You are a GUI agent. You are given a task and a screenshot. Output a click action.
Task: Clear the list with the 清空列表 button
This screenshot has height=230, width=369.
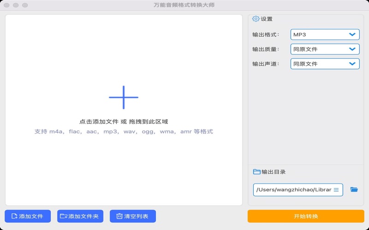click(x=133, y=216)
